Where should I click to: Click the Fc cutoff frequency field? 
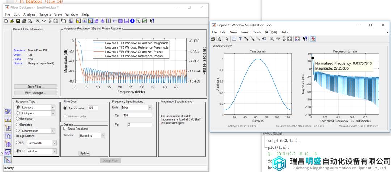pos(139,125)
